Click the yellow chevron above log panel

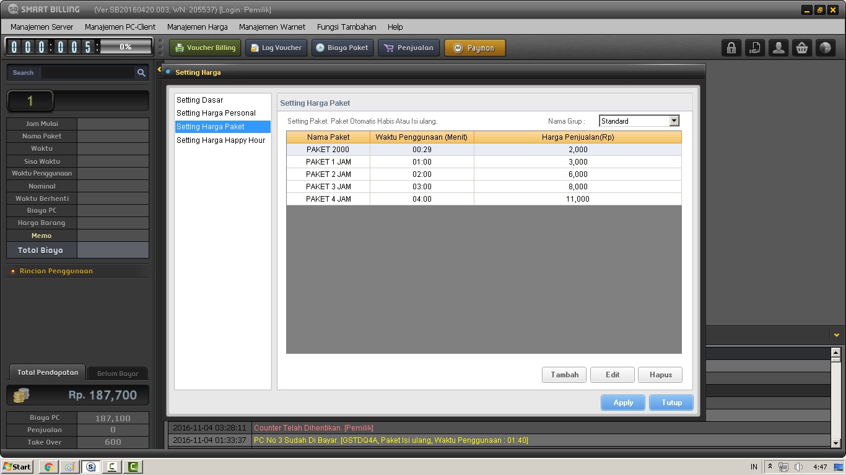pyautogui.click(x=837, y=335)
